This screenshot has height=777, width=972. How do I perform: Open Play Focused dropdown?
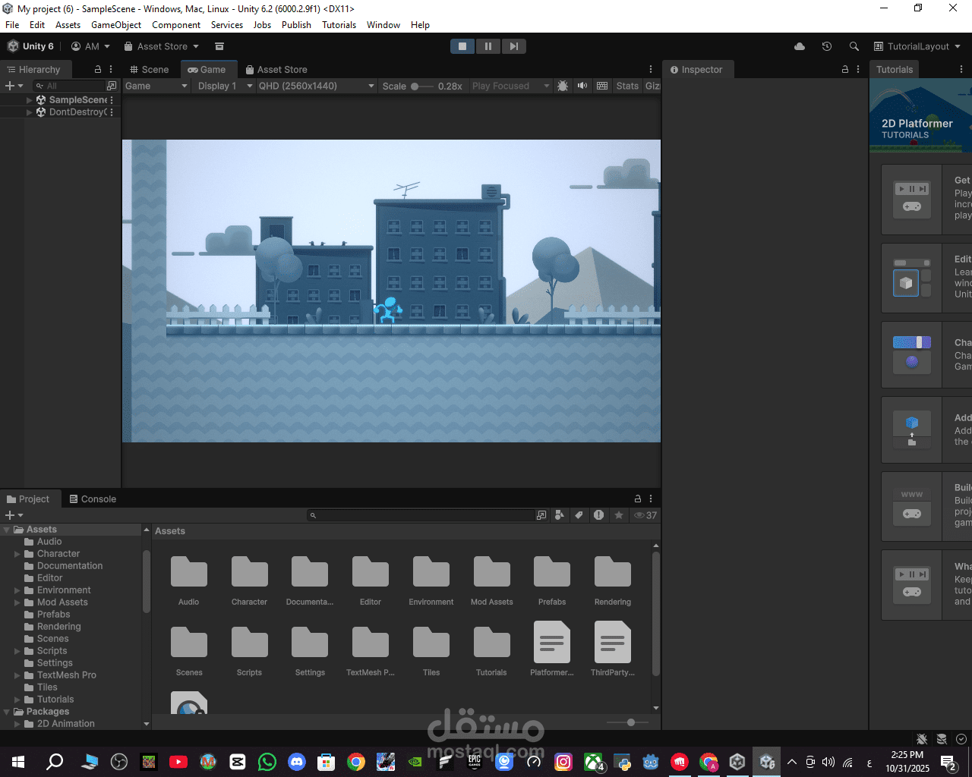(510, 86)
